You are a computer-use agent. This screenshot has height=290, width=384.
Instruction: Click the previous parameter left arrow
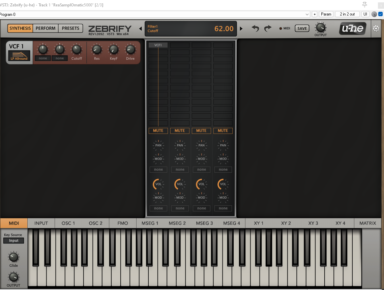[141, 29]
